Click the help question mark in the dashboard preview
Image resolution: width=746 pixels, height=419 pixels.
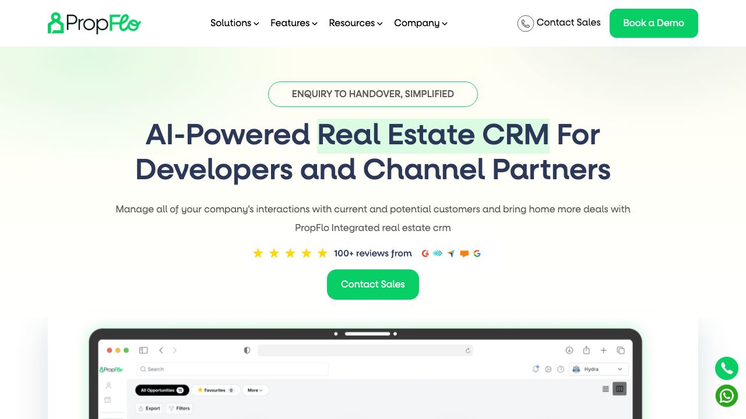pyautogui.click(x=561, y=369)
